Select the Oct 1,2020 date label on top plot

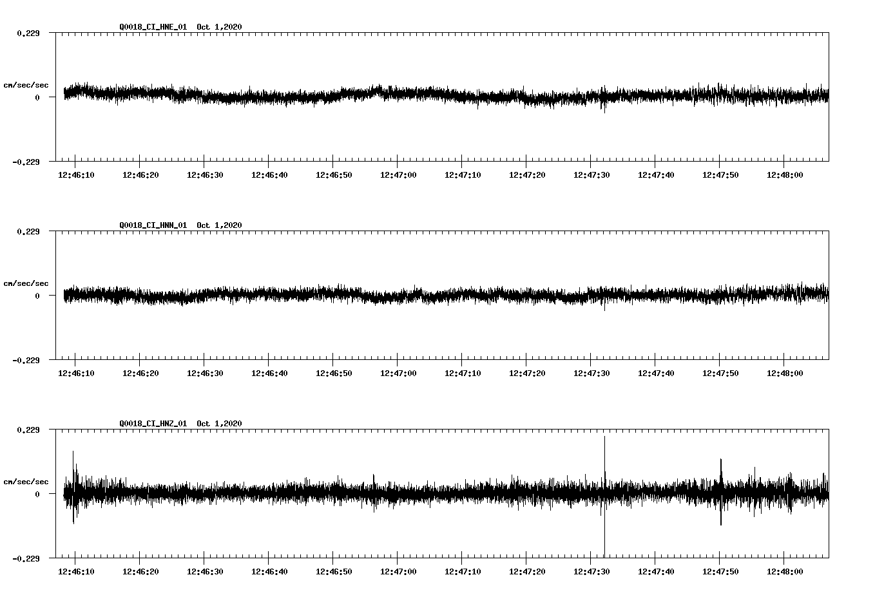tap(219, 28)
